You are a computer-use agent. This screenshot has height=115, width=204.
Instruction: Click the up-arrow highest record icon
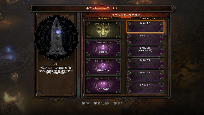103,47
